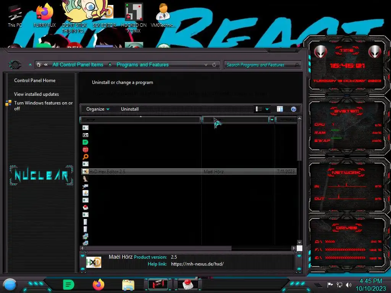Open the help icon in the toolbar

[294, 109]
